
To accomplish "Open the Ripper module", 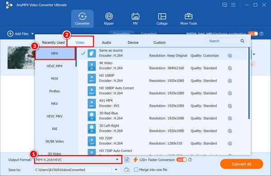I will [109, 19].
